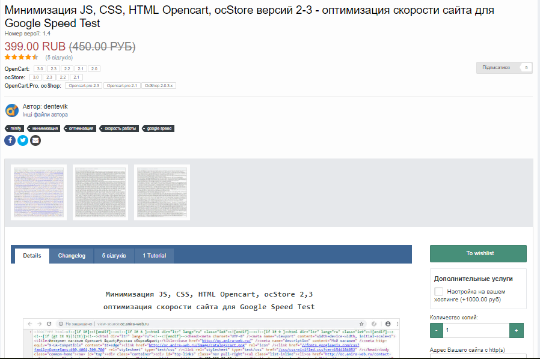This screenshot has height=359, width=540.
Task: Click the browser back arrow in embedded screenshot
Action: (30, 324)
